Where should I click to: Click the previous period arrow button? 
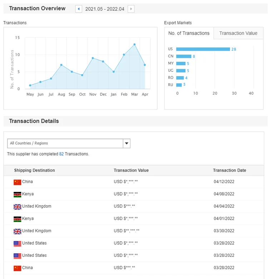(79, 9)
